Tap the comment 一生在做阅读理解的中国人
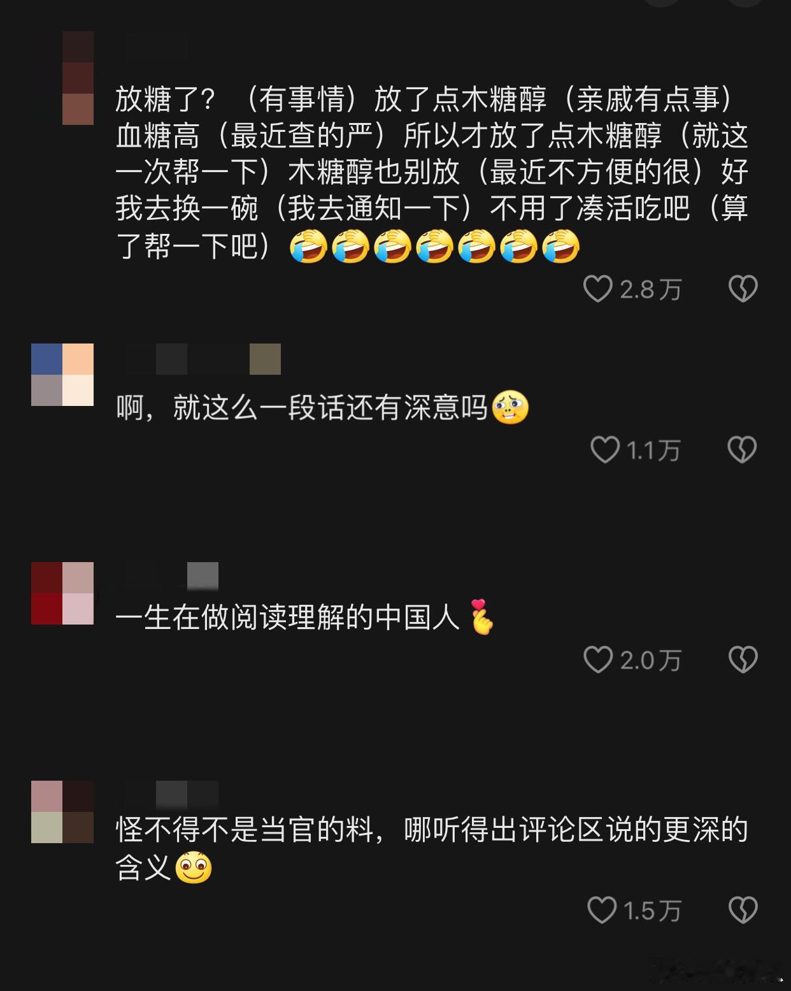Viewport: 791px width, 991px height. (x=305, y=617)
